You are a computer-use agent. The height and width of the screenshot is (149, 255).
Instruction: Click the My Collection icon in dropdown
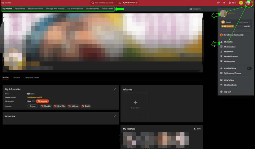click(x=221, y=47)
